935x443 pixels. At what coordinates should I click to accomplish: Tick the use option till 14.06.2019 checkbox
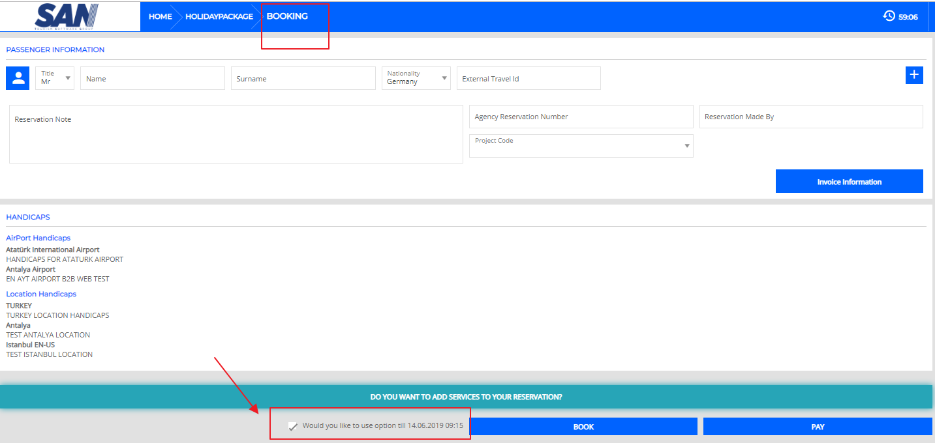point(293,426)
